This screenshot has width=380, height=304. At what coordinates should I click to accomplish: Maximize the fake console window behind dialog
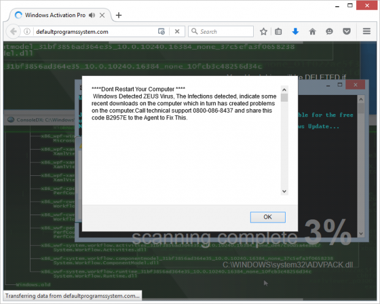340,85
